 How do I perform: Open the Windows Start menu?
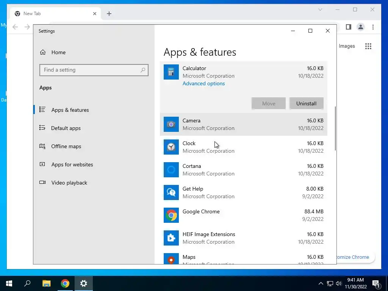[9, 283]
